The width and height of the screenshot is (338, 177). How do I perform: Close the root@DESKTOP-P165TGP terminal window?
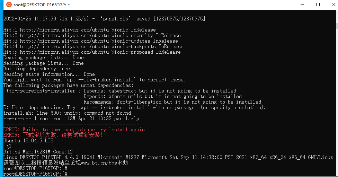click(333, 5)
